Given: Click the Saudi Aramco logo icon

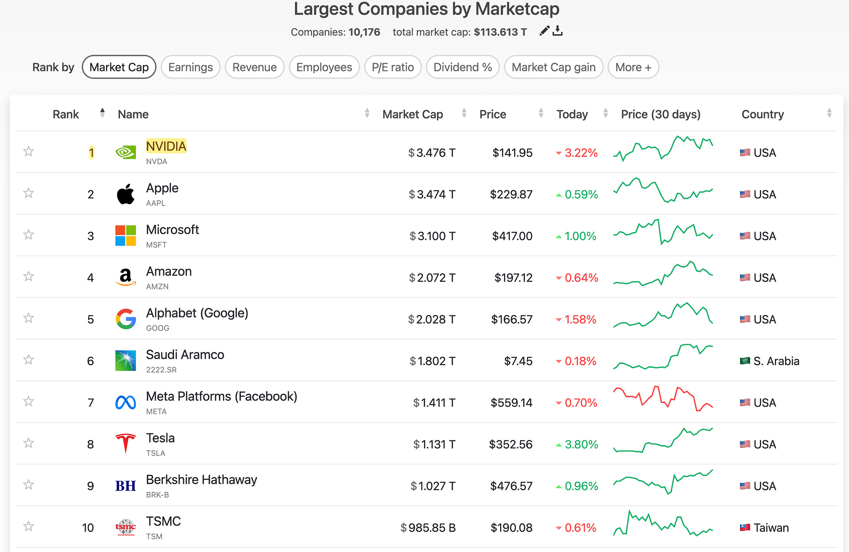Looking at the screenshot, I should [x=126, y=360].
